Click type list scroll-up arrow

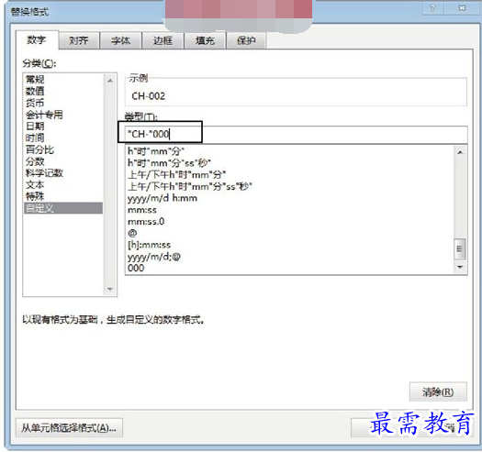[460, 152]
